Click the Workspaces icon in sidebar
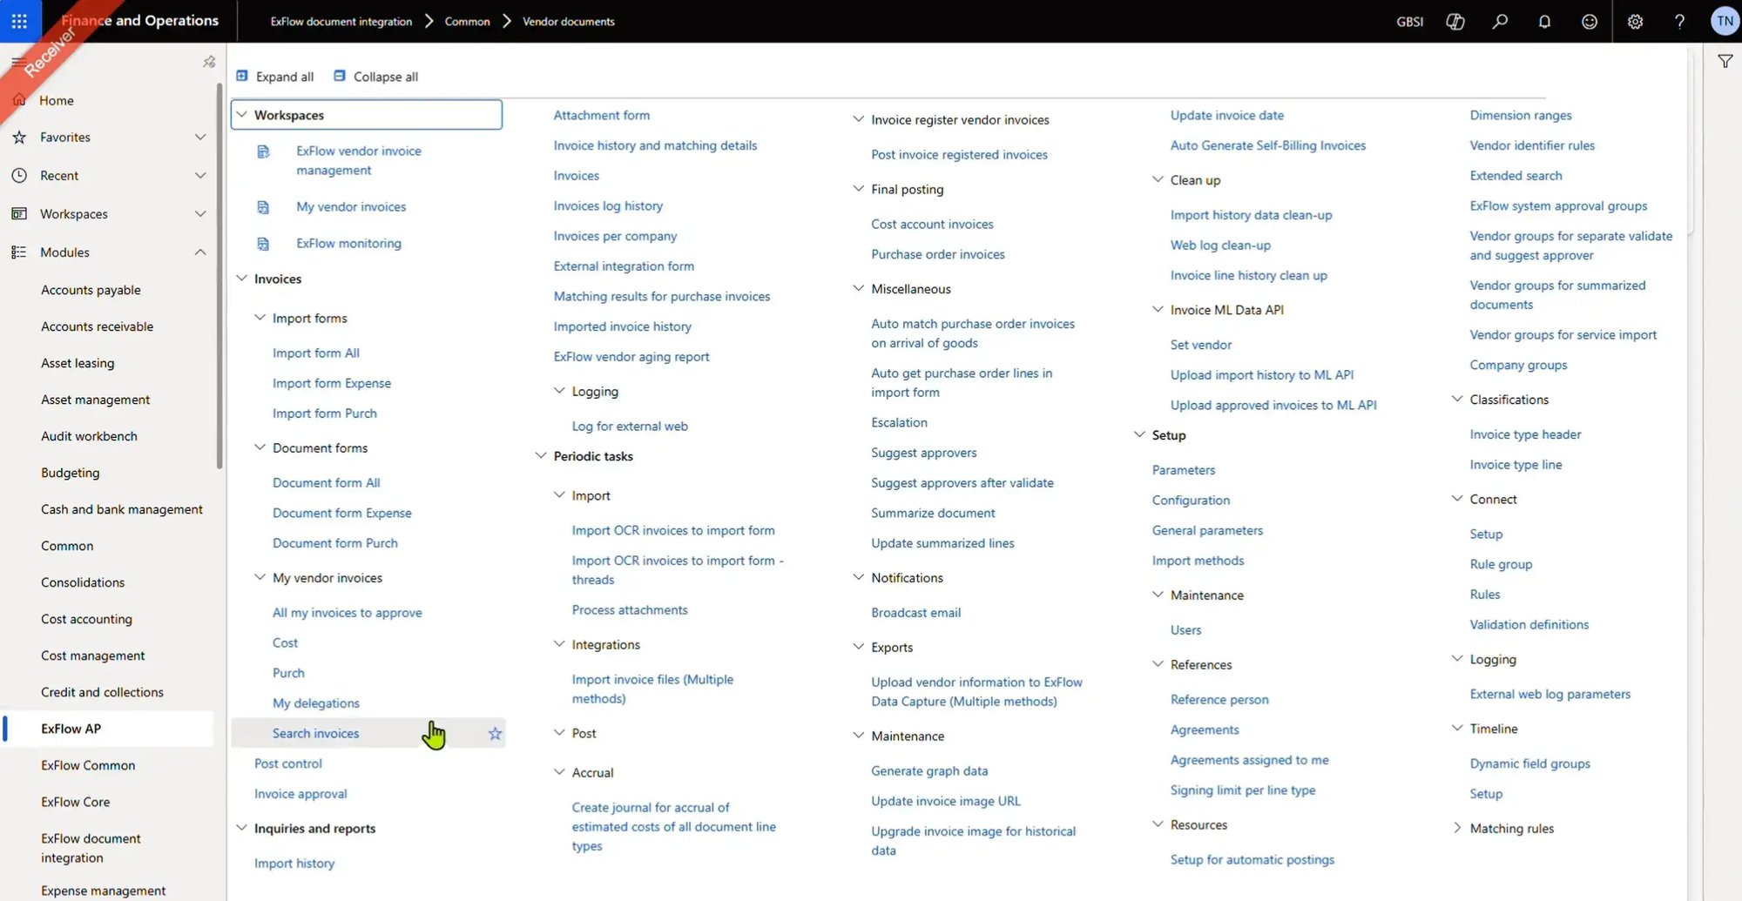Viewport: 1742px width, 901px height. click(x=19, y=213)
